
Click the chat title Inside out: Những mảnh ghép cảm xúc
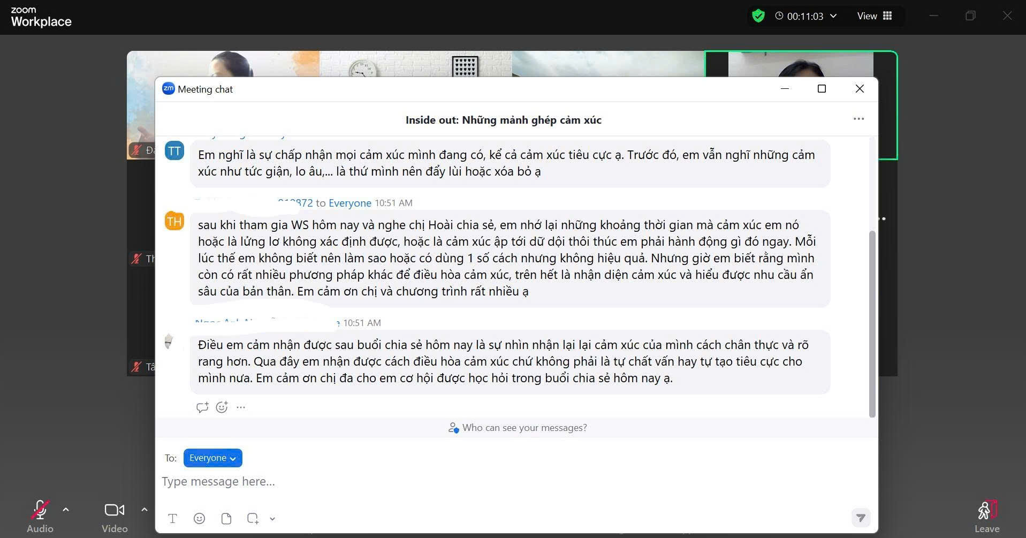click(503, 120)
